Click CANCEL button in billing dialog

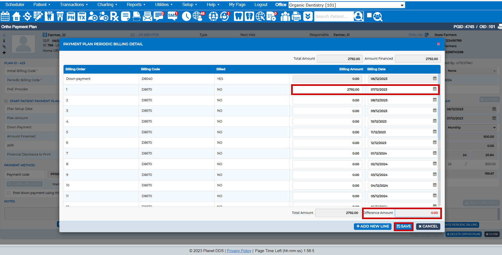coord(428,226)
